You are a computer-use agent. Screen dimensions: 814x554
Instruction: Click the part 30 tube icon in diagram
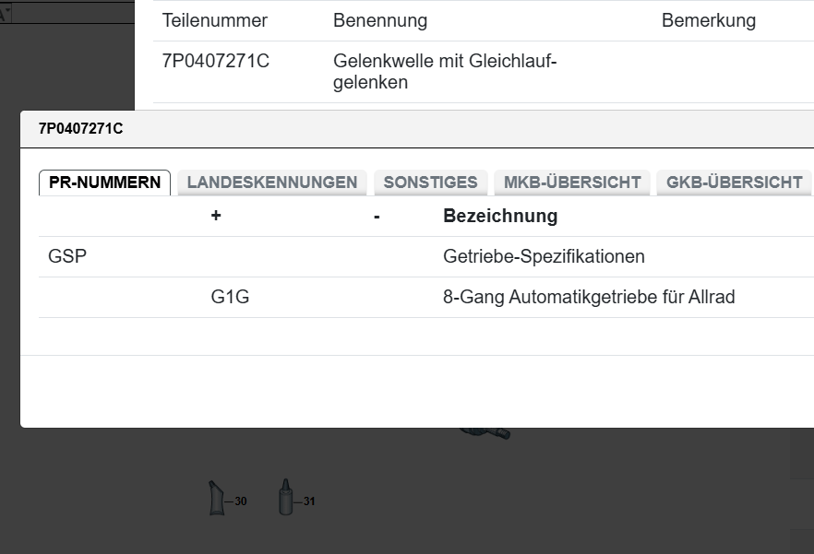pyautogui.click(x=215, y=498)
